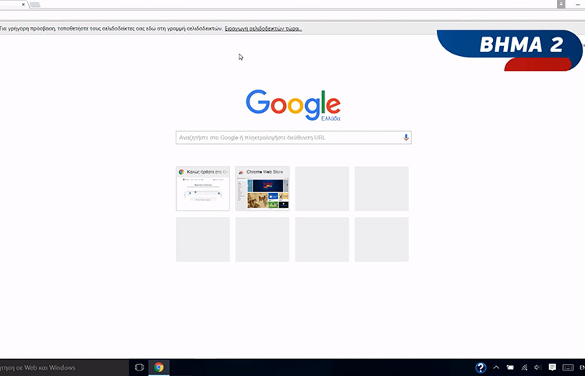Open the Chrome welcome page thumbnail
The width and height of the screenshot is (585, 376).
pos(203,188)
